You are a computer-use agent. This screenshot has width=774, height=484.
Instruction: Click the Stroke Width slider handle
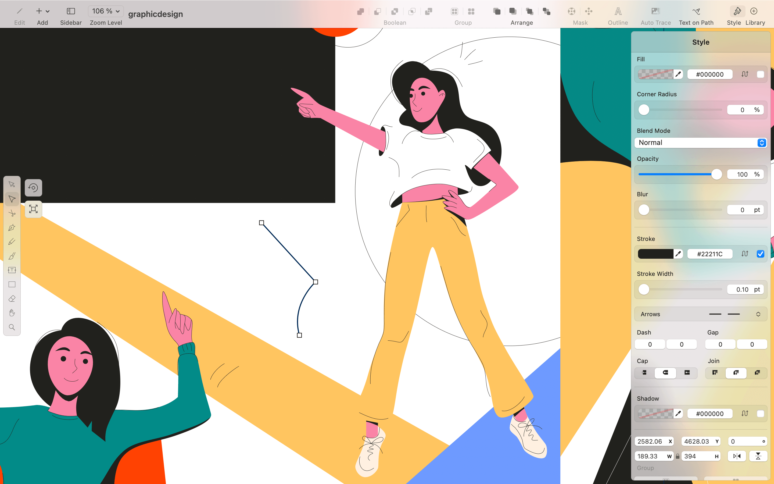(644, 289)
